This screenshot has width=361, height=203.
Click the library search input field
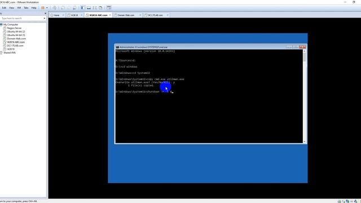(21, 18)
